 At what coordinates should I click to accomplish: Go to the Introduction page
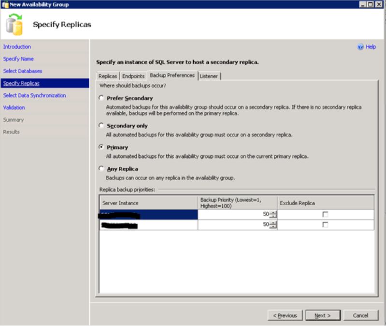(x=17, y=46)
